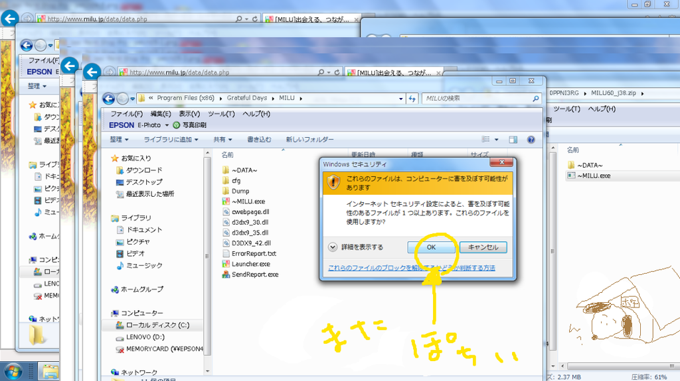
Task: Open address bar history dropdown arrow
Action: (400, 99)
